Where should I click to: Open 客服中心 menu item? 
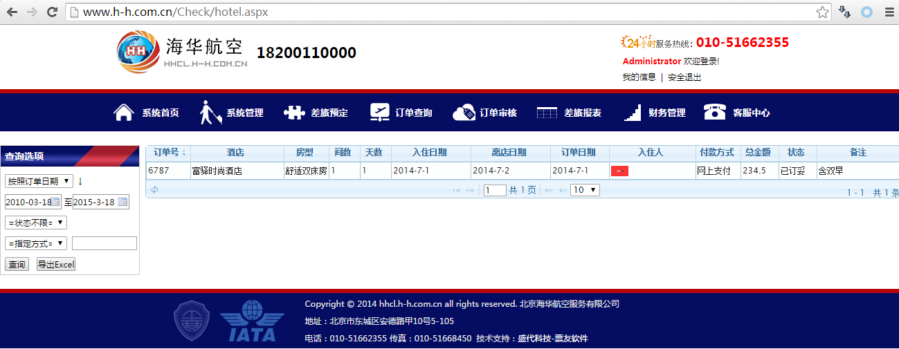click(x=752, y=113)
